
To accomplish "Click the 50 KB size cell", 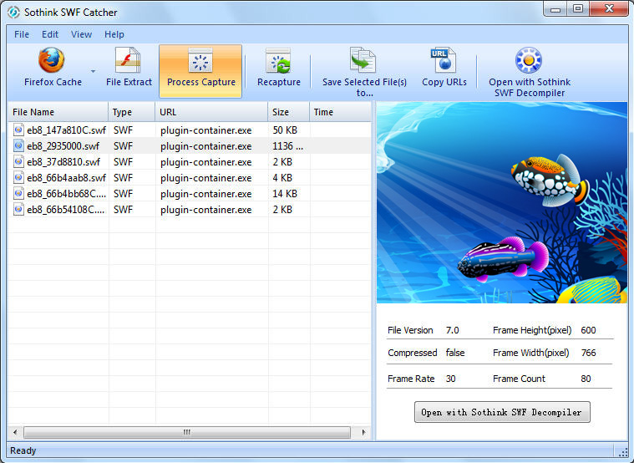I will coord(285,130).
